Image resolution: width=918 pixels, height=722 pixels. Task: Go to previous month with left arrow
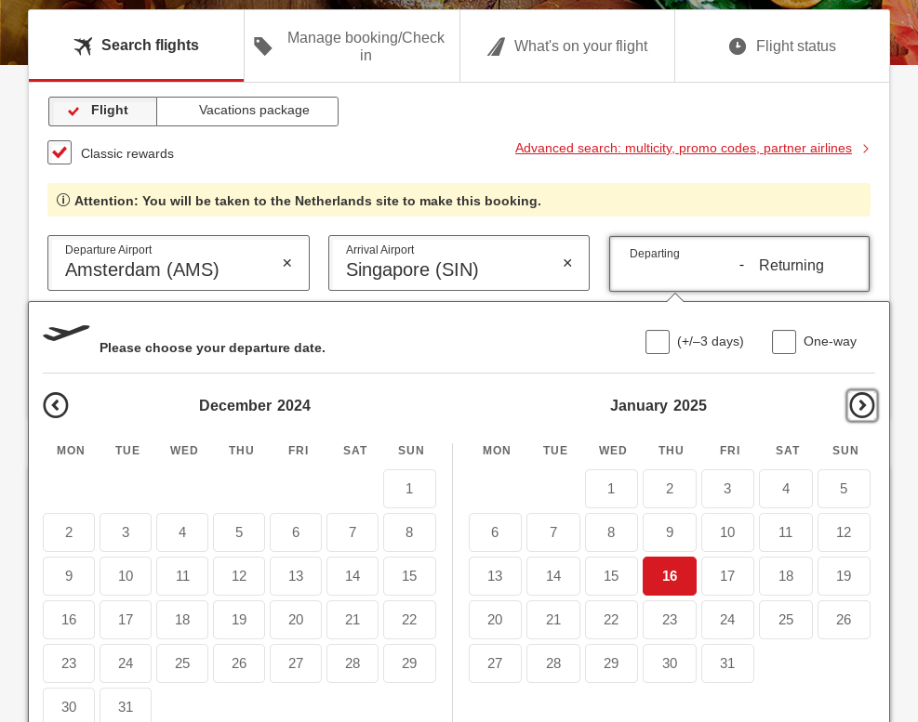(x=56, y=405)
